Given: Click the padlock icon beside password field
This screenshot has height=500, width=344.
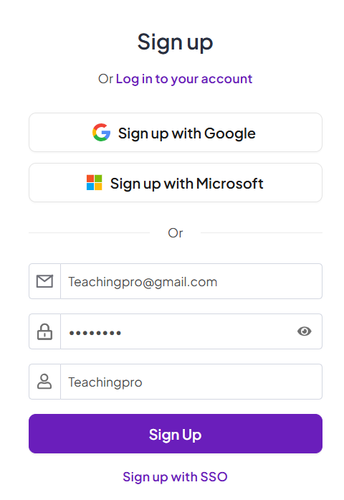Looking at the screenshot, I should (44, 331).
